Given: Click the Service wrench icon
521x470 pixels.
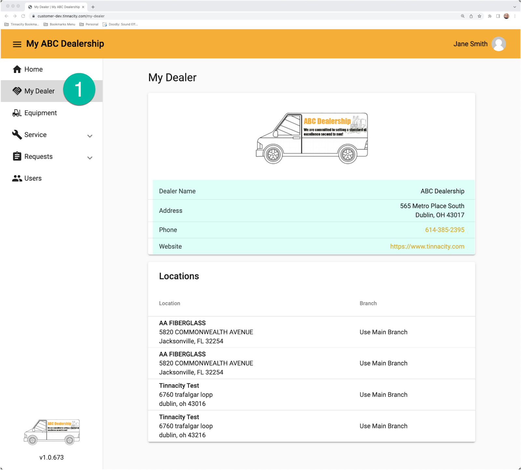Looking at the screenshot, I should 17,135.
